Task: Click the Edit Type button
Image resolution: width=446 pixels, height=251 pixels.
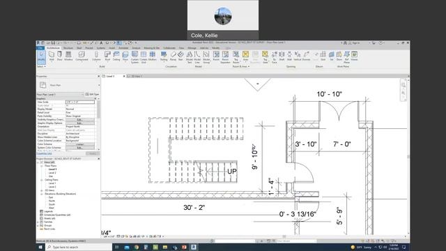Action: click(x=92, y=95)
